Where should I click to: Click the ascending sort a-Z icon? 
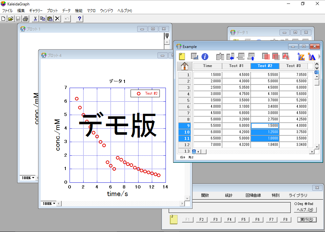tap(301, 56)
